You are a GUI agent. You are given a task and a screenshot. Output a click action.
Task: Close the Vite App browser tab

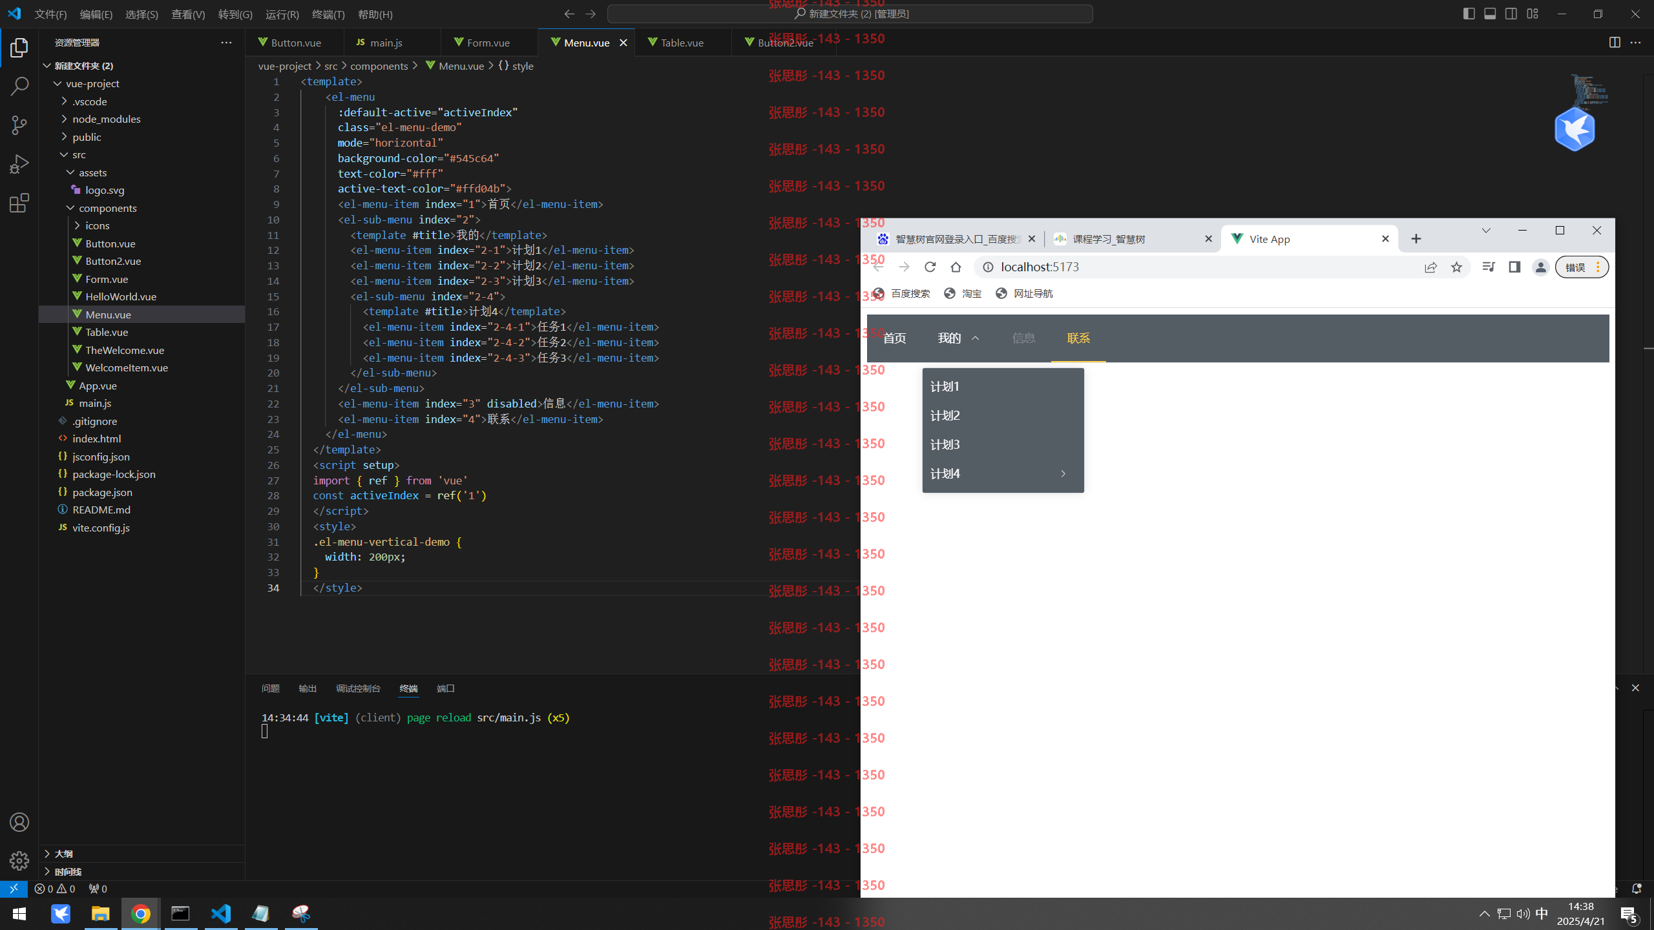(1385, 239)
